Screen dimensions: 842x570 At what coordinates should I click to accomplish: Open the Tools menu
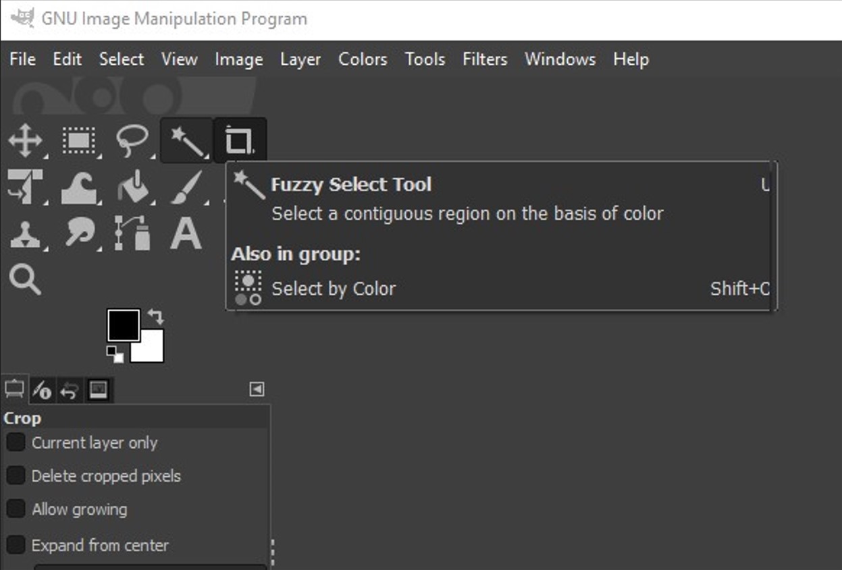(x=425, y=59)
